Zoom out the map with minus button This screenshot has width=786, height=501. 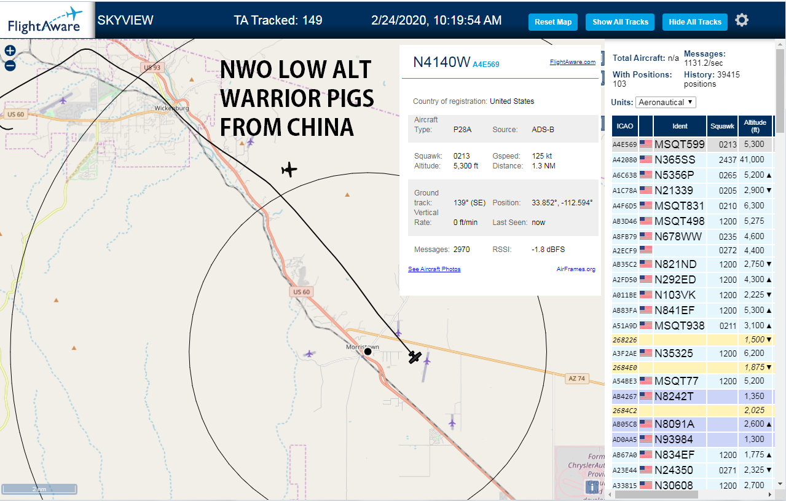click(x=10, y=66)
